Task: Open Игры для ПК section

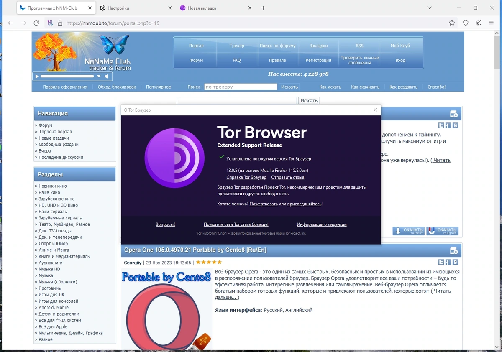Action: [x=52, y=295]
